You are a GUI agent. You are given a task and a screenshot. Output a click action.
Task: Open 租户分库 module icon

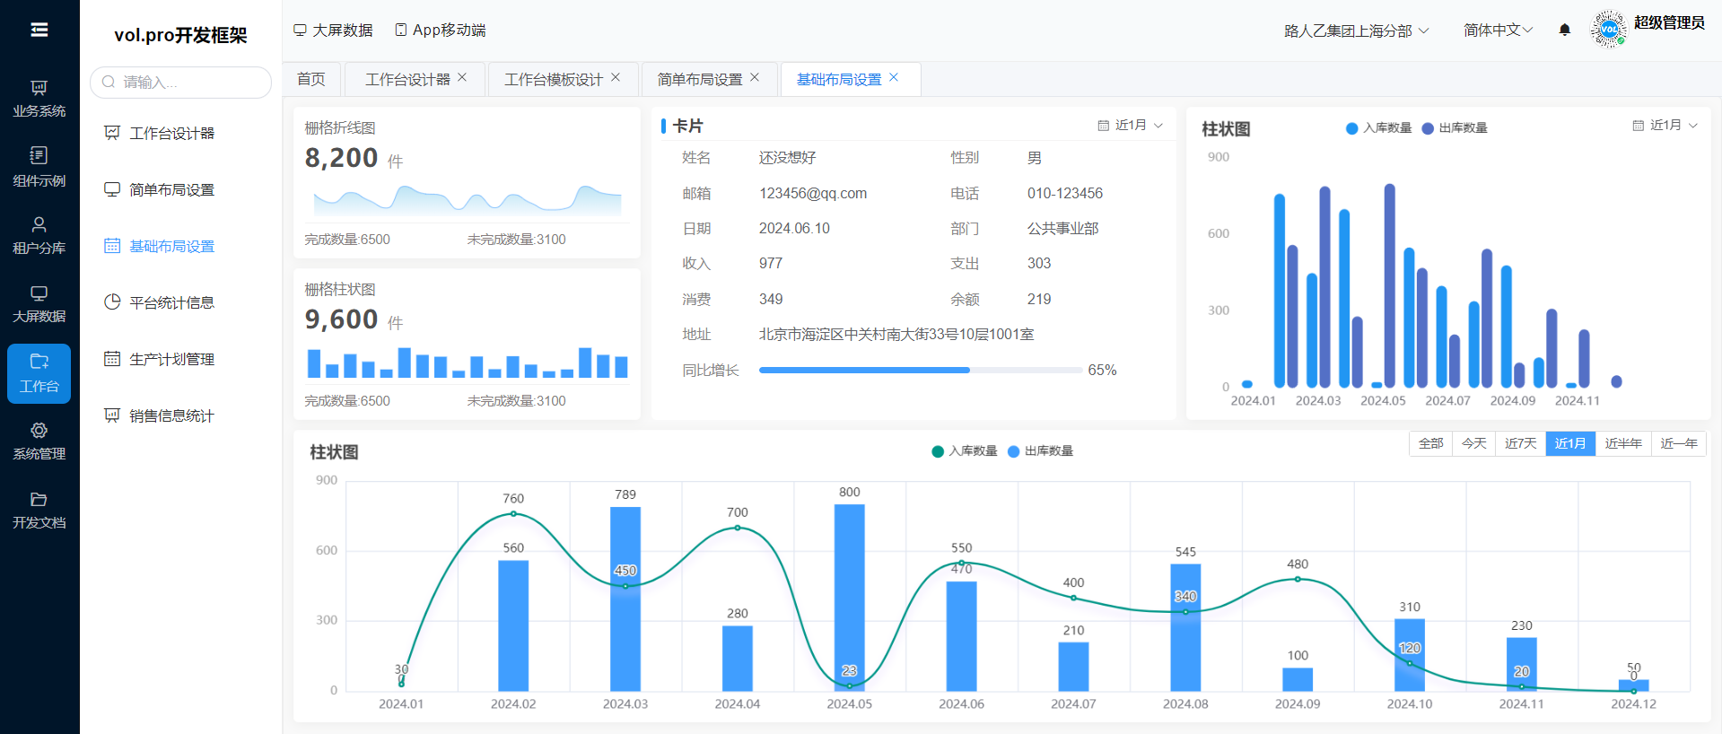click(39, 224)
